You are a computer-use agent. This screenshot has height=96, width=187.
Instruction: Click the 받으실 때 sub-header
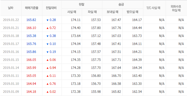[x=132, y=12]
